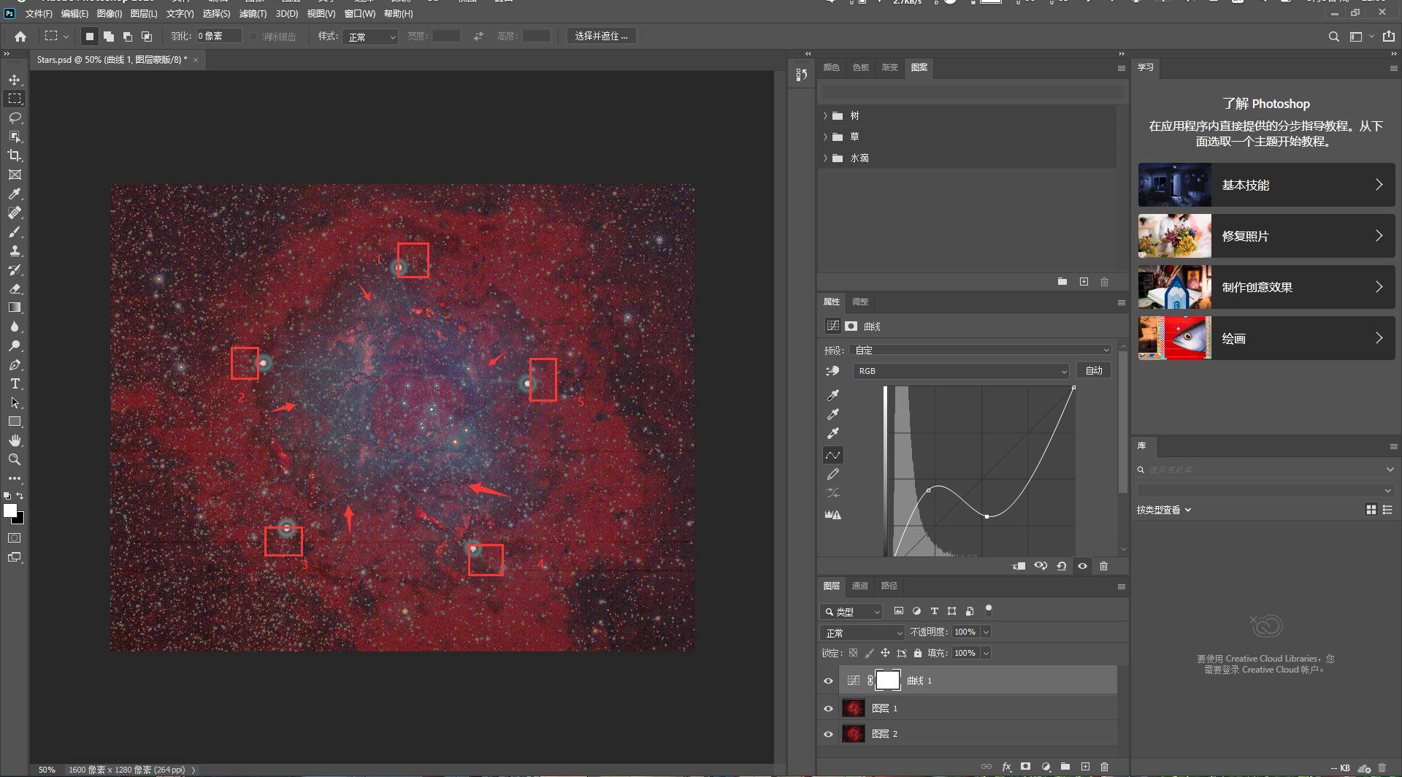Screen dimensions: 1402x777
Task: Click the 羽化 feather input field
Action: click(218, 36)
